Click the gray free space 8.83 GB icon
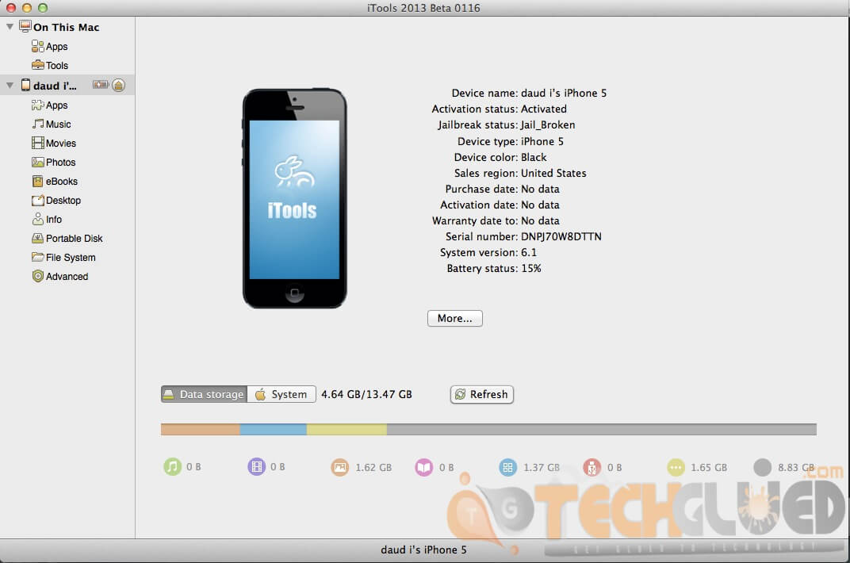The height and width of the screenshot is (563, 850). [x=762, y=467]
